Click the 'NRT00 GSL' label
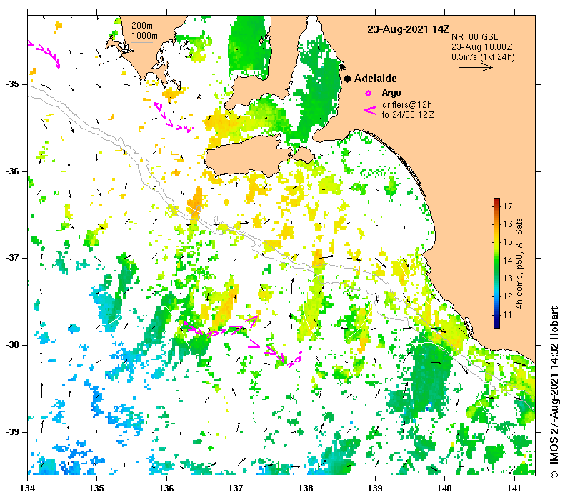The width and height of the screenshot is (565, 500). 474,37
